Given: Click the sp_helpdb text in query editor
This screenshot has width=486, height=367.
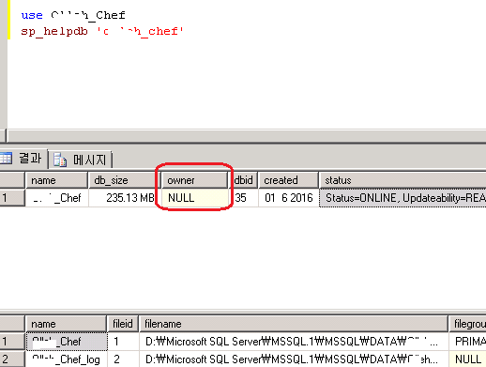Looking at the screenshot, I should click(54, 31).
